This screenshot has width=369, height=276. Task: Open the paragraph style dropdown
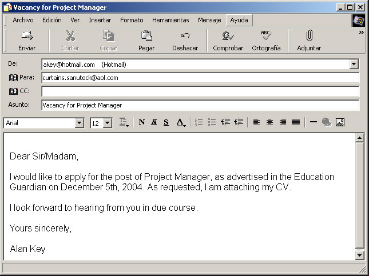(124, 122)
